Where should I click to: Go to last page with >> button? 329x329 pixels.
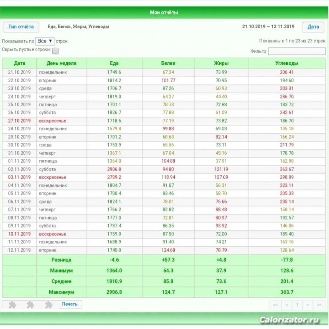tap(319, 305)
